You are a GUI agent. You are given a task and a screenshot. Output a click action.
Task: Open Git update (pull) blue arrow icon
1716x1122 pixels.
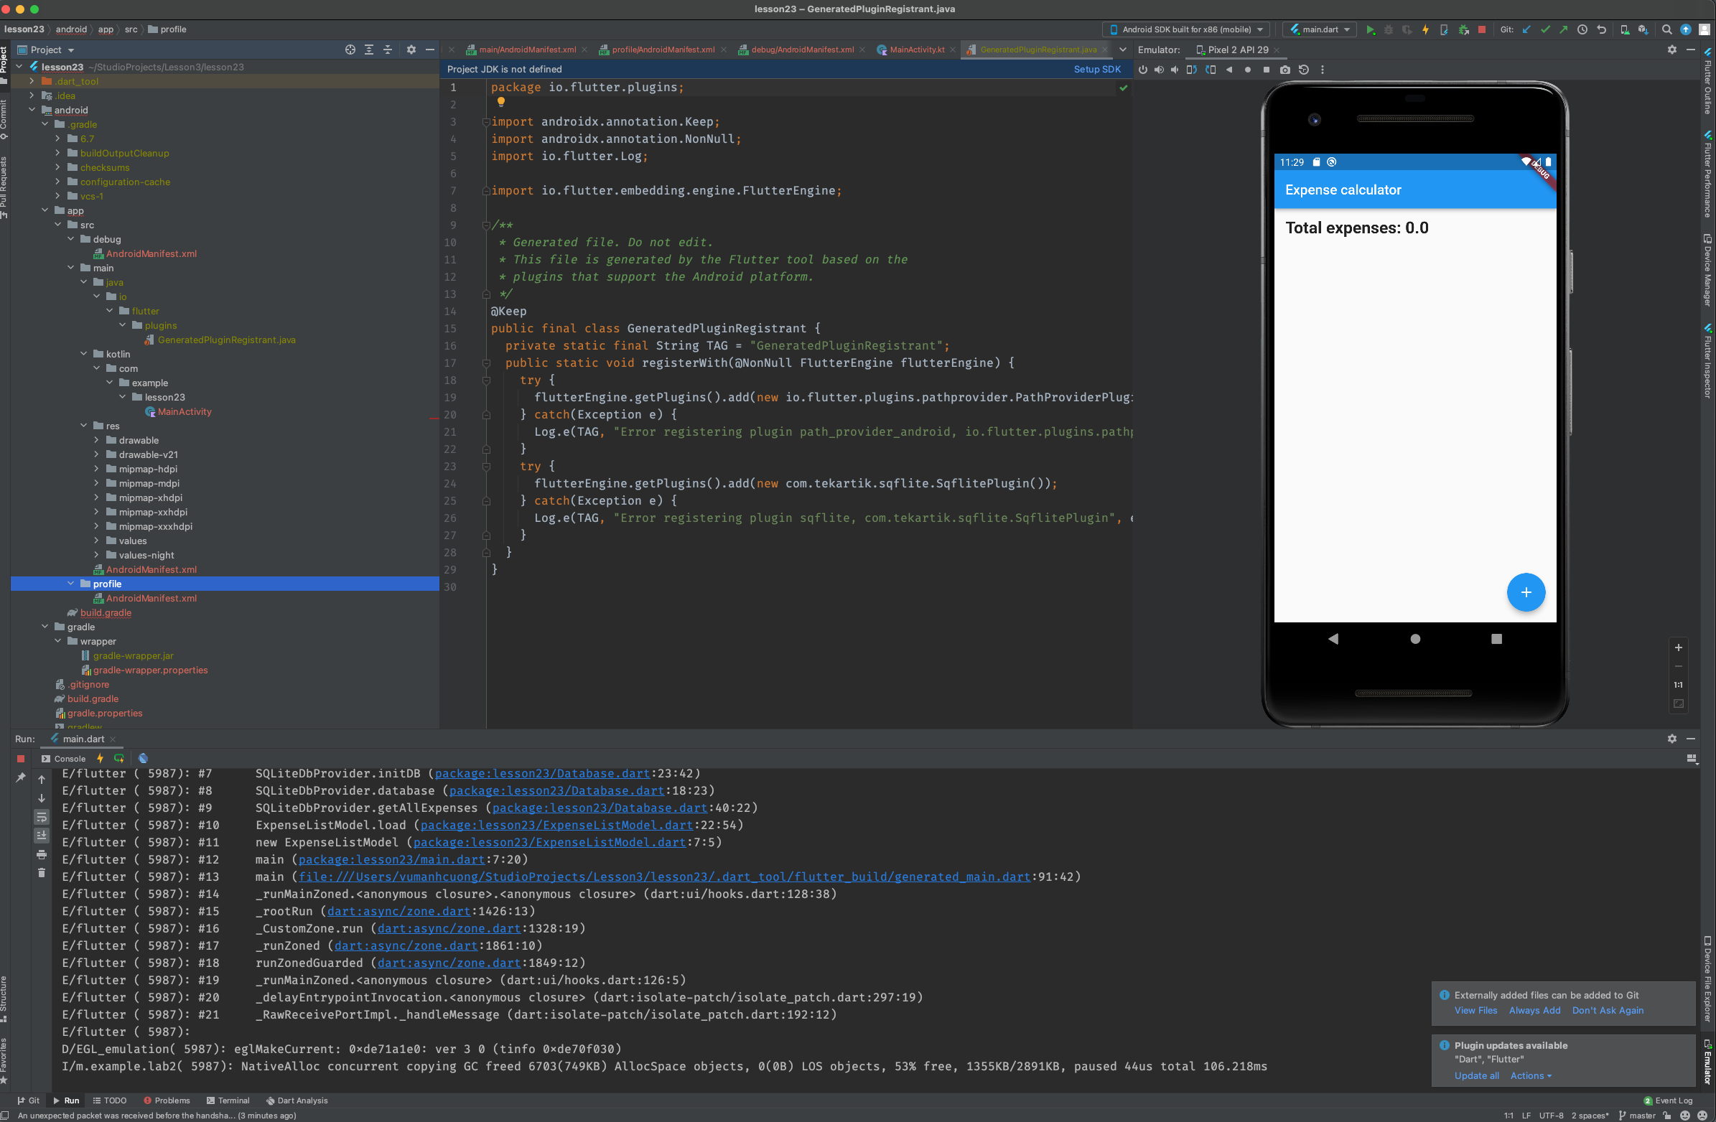point(1526,29)
